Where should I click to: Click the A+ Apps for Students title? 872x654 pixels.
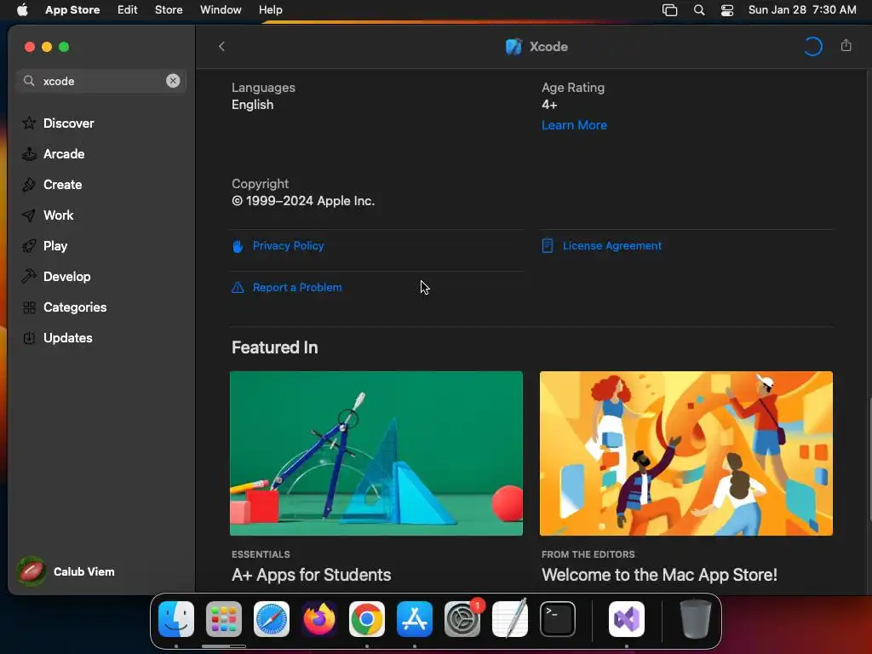(x=312, y=575)
